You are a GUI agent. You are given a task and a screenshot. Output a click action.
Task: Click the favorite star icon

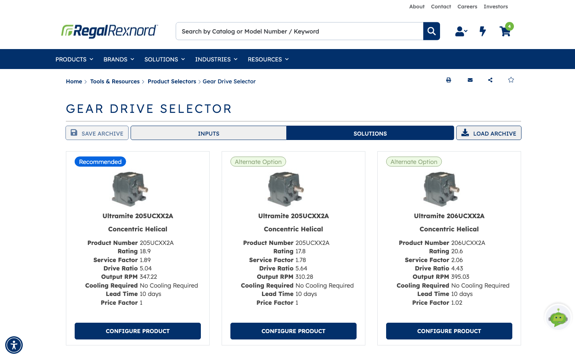click(x=511, y=80)
